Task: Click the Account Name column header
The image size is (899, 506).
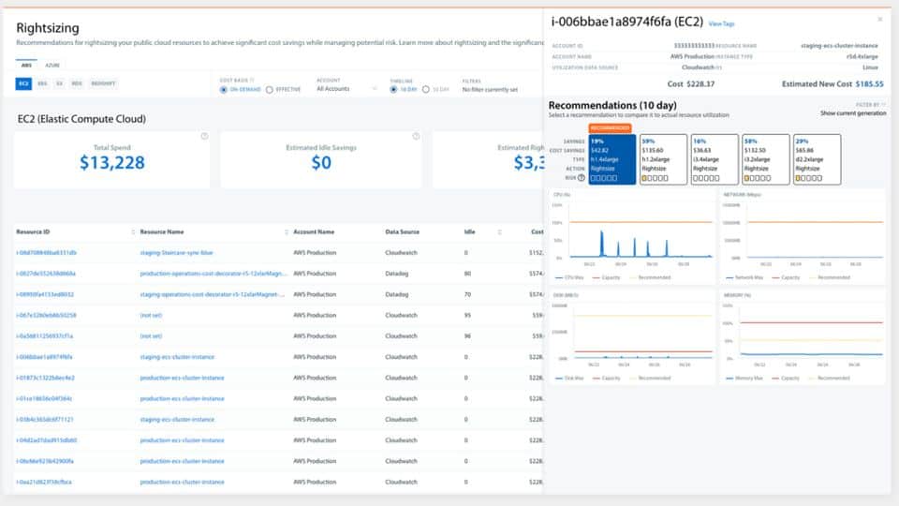Action: coord(314,231)
